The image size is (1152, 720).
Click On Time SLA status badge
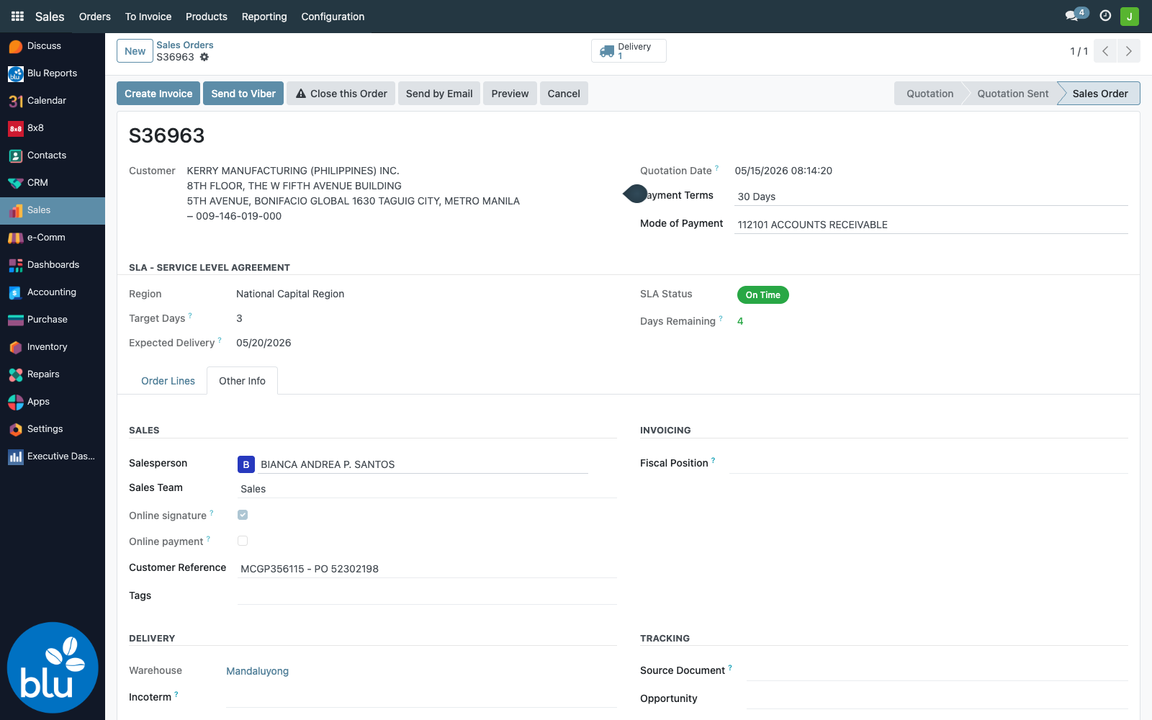[x=762, y=295]
